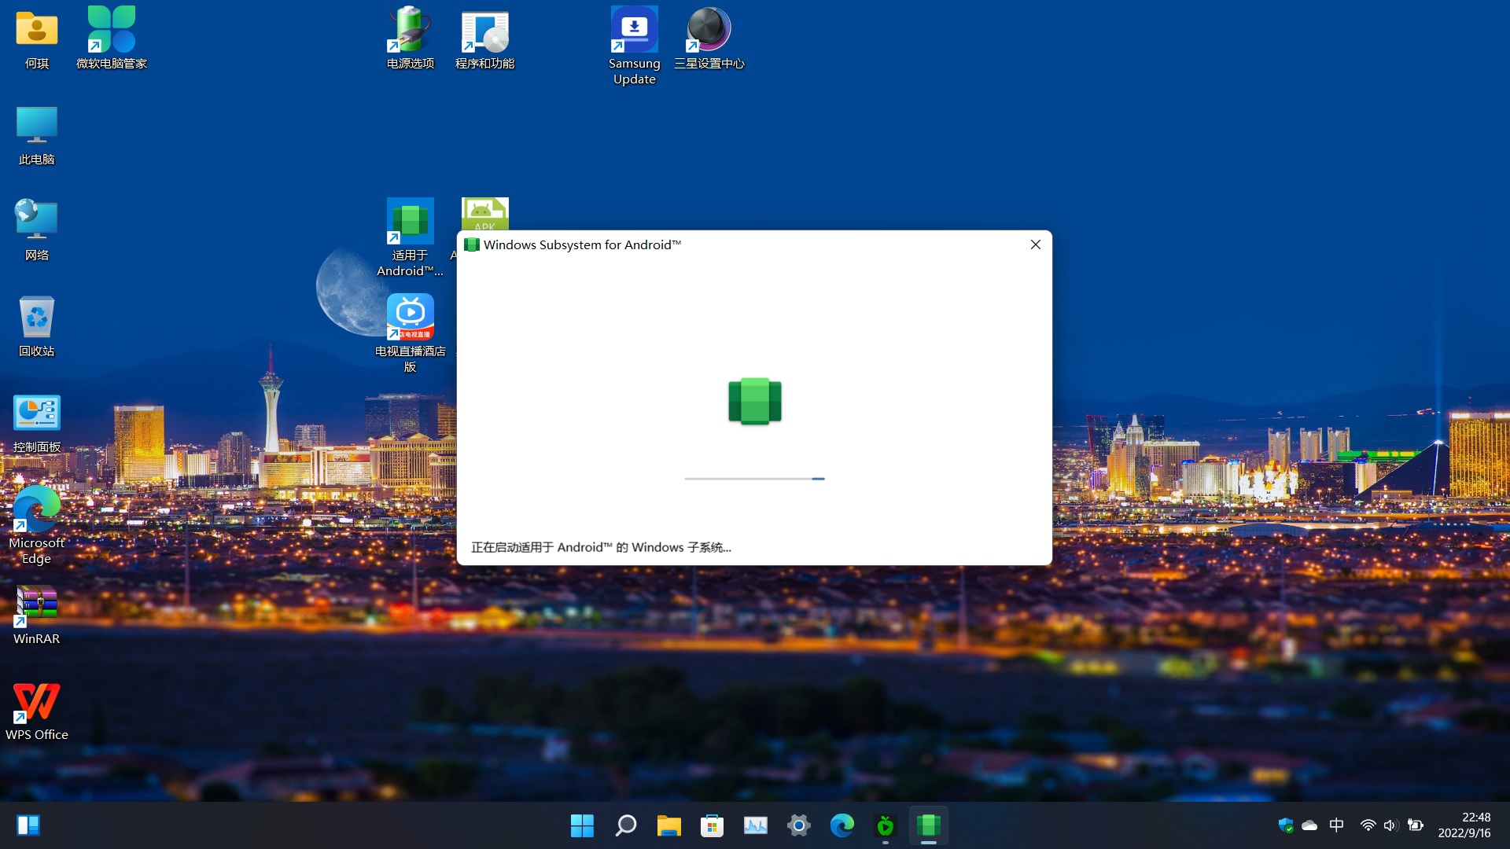1510x849 pixels.
Task: Close the Windows Subsystem for Android window
Action: click(x=1035, y=244)
